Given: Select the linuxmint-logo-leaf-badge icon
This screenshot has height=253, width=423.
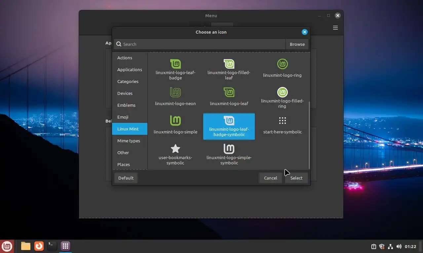Looking at the screenshot, I should coord(175,69).
